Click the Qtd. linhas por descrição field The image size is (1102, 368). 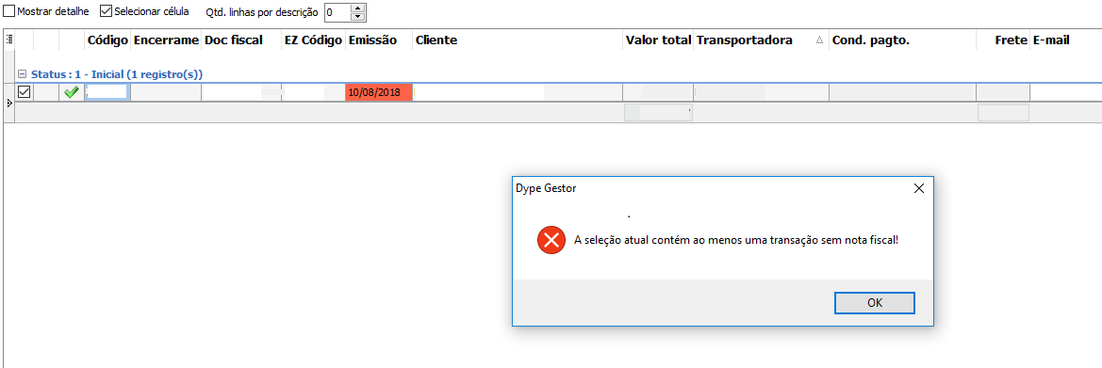pos(337,12)
